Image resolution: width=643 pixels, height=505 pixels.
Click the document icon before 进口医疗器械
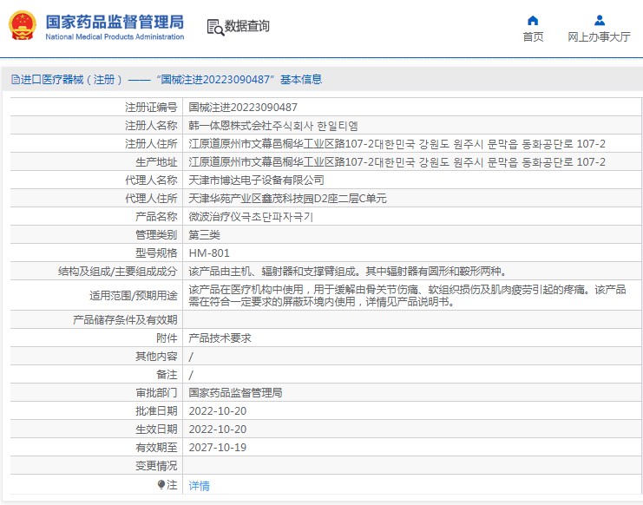click(x=15, y=80)
